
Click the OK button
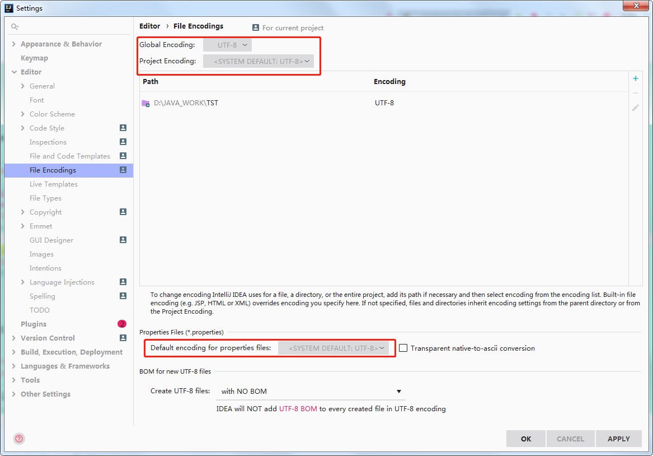[525, 439]
